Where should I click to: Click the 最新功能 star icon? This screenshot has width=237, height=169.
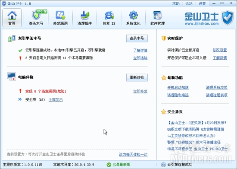point(164,78)
